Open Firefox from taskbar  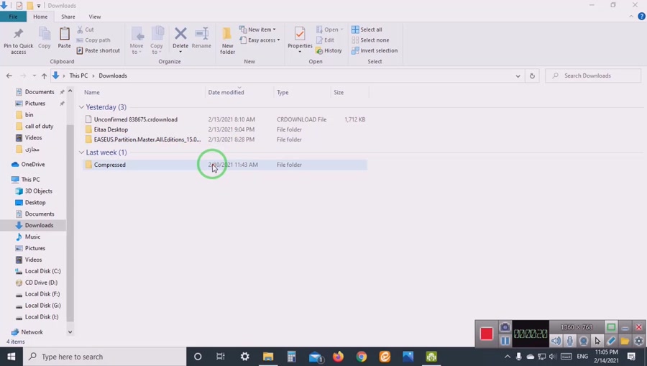338,357
